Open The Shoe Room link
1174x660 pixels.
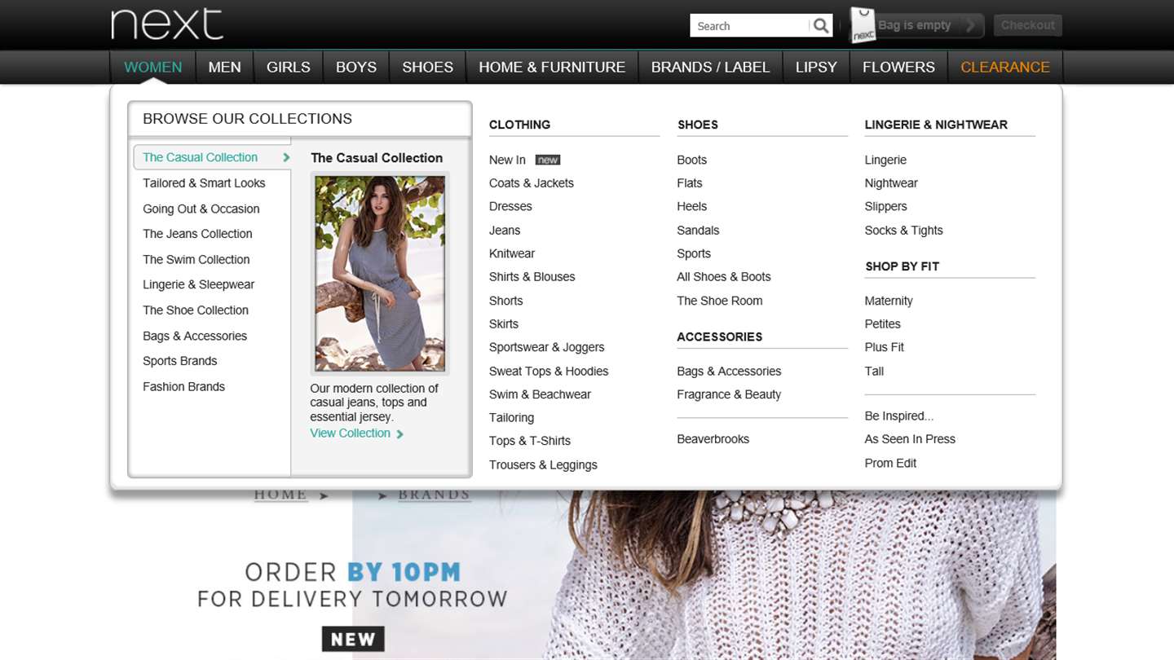tap(720, 301)
